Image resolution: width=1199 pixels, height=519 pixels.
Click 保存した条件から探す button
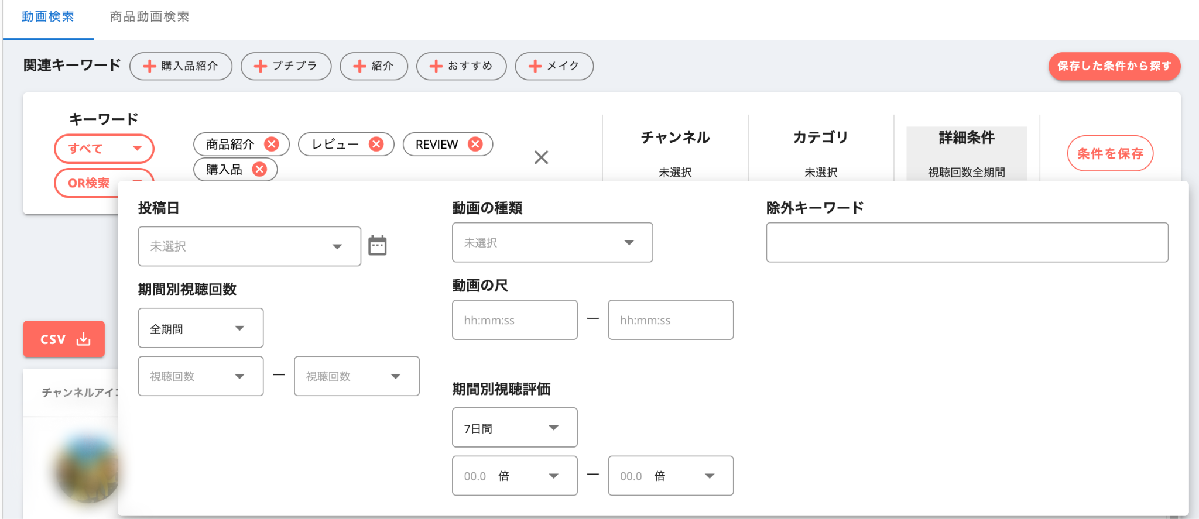(1114, 66)
